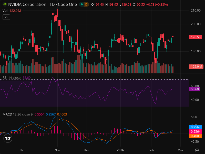Open chart settings gear icon

(x=197, y=150)
